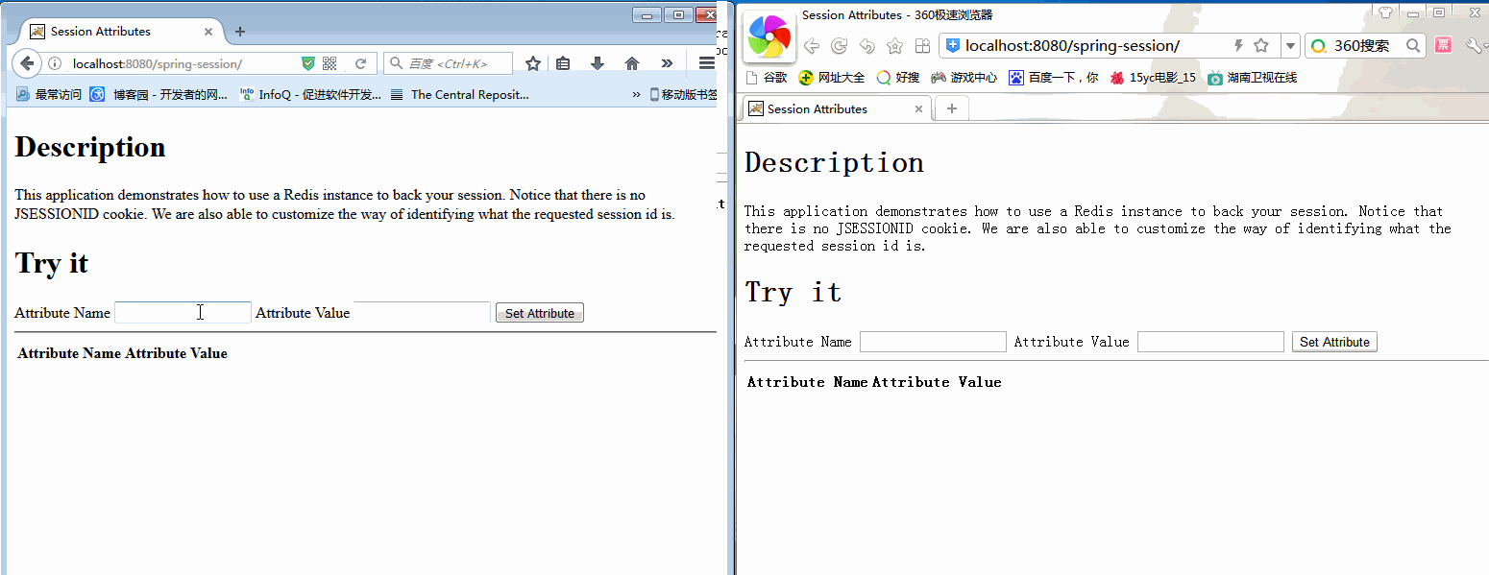Focus Attribute Value field in Firefox page

(x=423, y=312)
